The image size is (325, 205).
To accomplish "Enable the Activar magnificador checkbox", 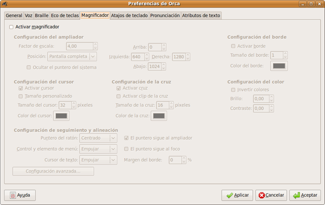I will 12,27.
